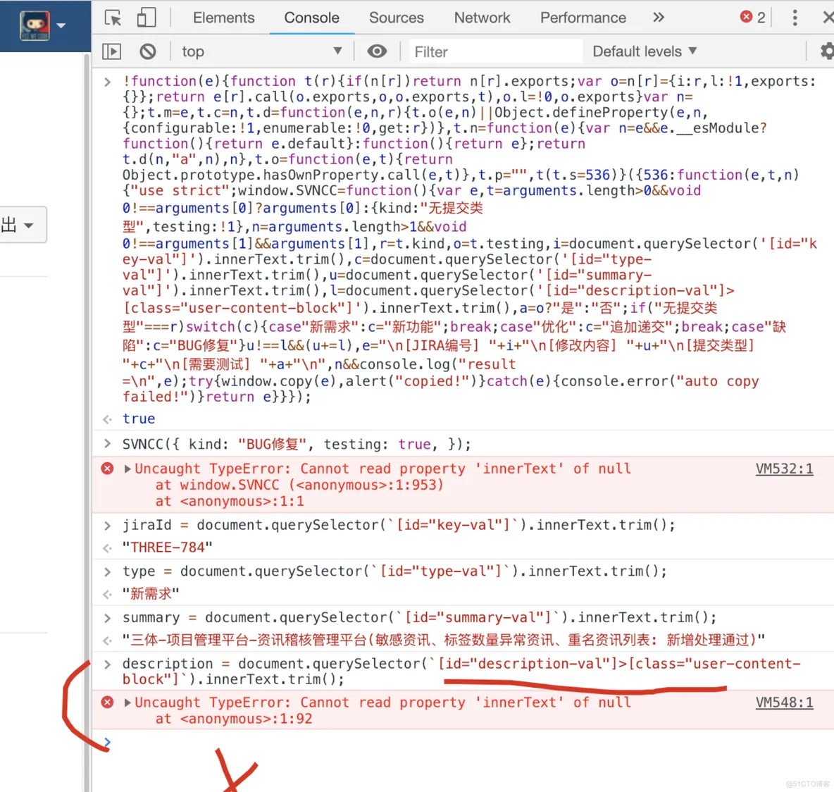This screenshot has width=834, height=792.
Task: Open the DevTools three-dot menu
Action: pyautogui.click(x=795, y=18)
